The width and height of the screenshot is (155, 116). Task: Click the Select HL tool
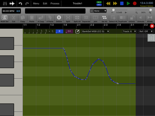(114, 19)
